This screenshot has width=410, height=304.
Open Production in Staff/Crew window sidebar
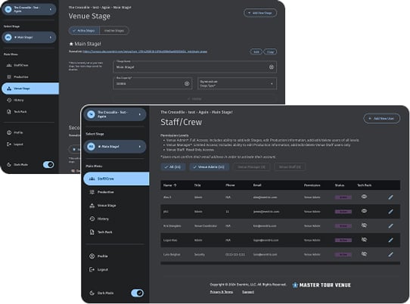[x=116, y=192]
